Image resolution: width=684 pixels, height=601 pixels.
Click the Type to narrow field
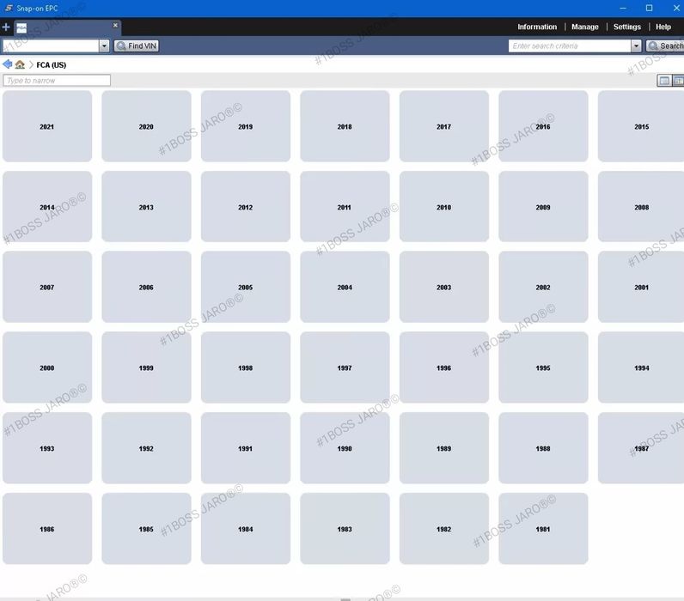[57, 80]
